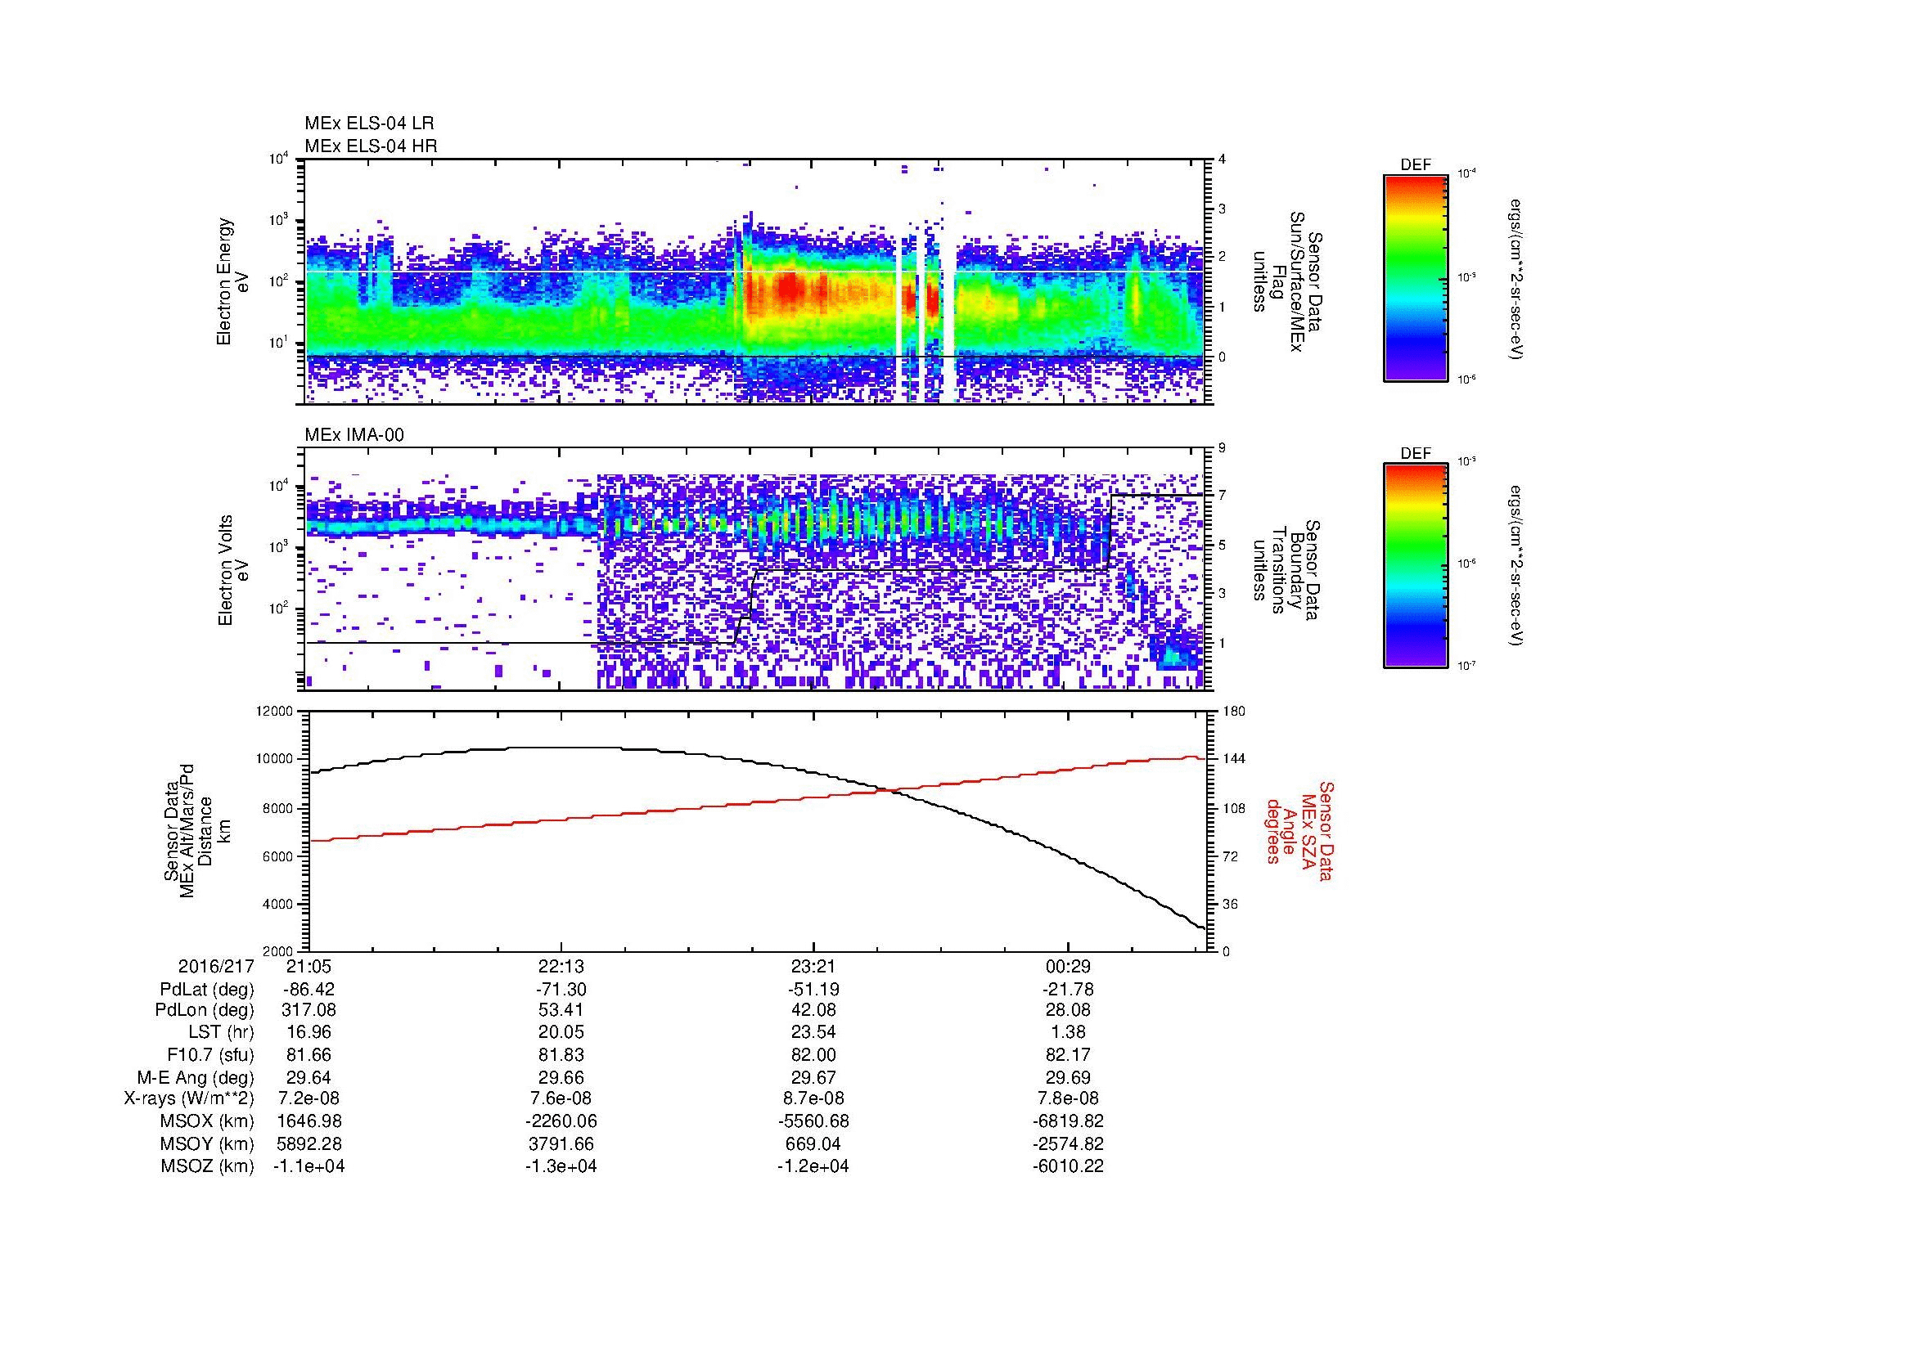Click the time tick '23:21'
Viewport: 1914px width, 1352px height.
pos(813,967)
